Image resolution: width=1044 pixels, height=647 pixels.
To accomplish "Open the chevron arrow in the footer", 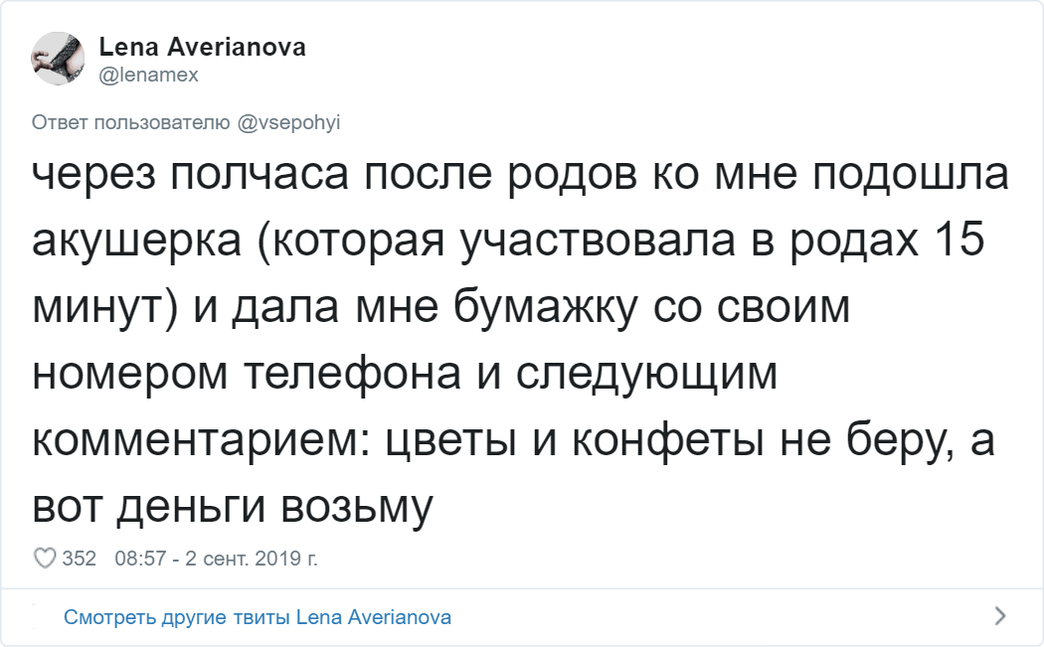I will pyautogui.click(x=999, y=616).
